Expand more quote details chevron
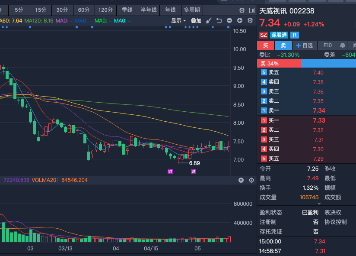356x256 pixels. point(319,204)
